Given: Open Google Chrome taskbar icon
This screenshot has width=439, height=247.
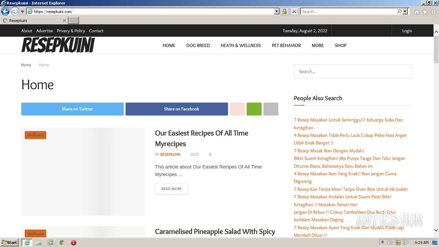Looking at the screenshot, I should click(x=62, y=243).
